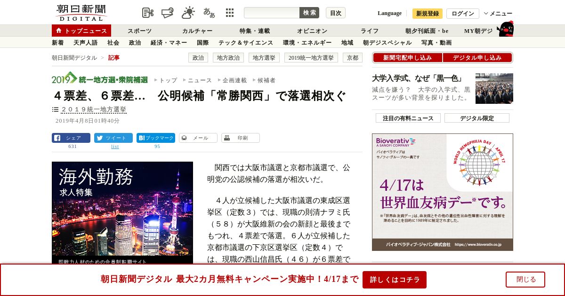Open 政治 in sub navigation
Screen dimensions: 565x296
[x=135, y=43]
